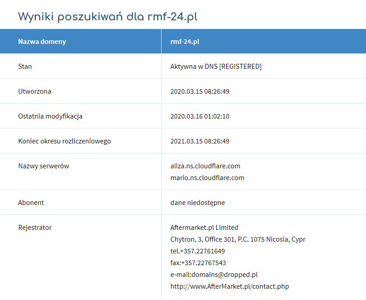Select the 'Ostatnia modyfikacja' label
Image resolution: width=366 pixels, height=300 pixels.
tap(50, 116)
